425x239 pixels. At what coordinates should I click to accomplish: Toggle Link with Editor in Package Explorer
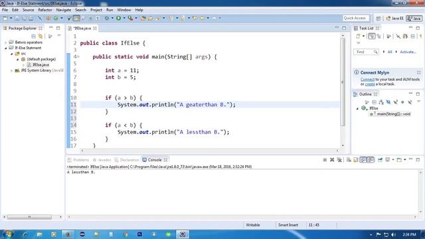tap(41, 36)
